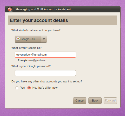Select the Yes radio button
This screenshot has width=125, height=116.
click(17, 88)
